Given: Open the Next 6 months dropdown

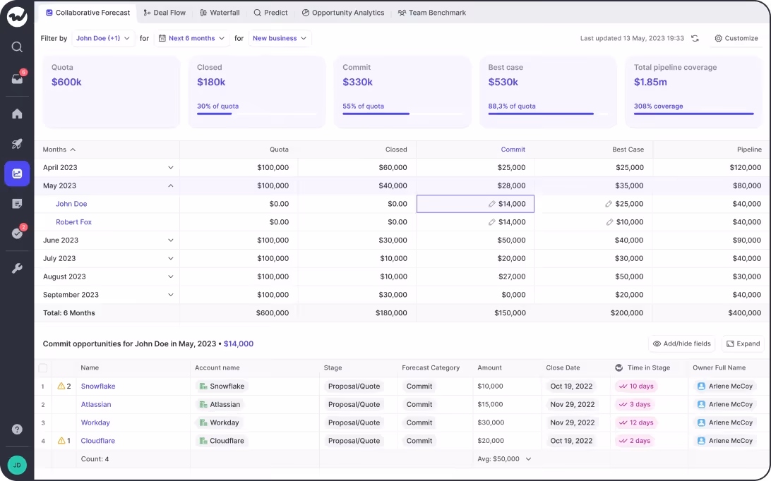Looking at the screenshot, I should coord(192,38).
